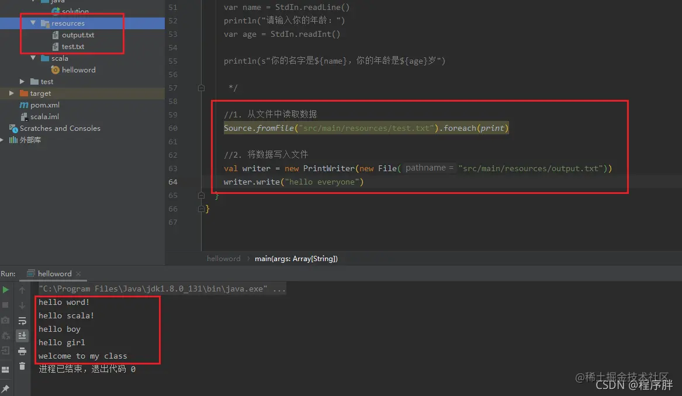Collapse the resources folder arrow
Image resolution: width=682 pixels, height=396 pixels.
[x=33, y=23]
